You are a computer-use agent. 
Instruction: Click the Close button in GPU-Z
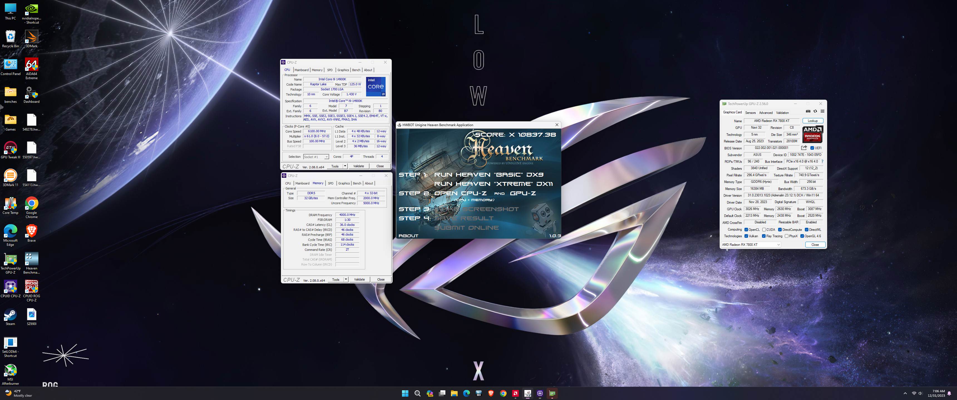(815, 244)
